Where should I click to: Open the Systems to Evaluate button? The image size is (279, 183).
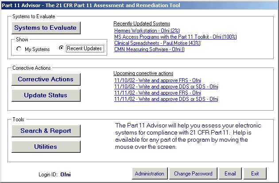tap(46, 28)
